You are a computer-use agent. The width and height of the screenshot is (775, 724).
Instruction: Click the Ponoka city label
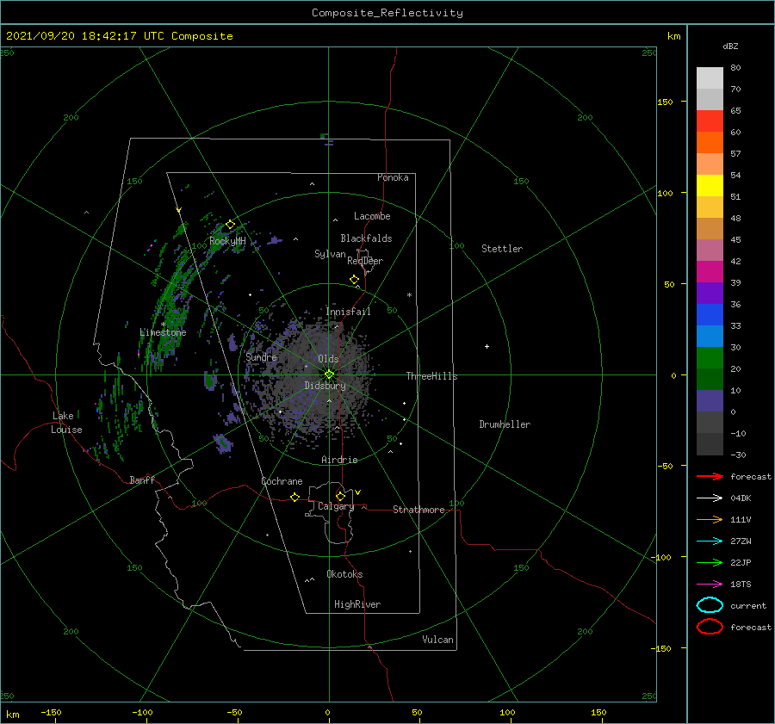(393, 177)
